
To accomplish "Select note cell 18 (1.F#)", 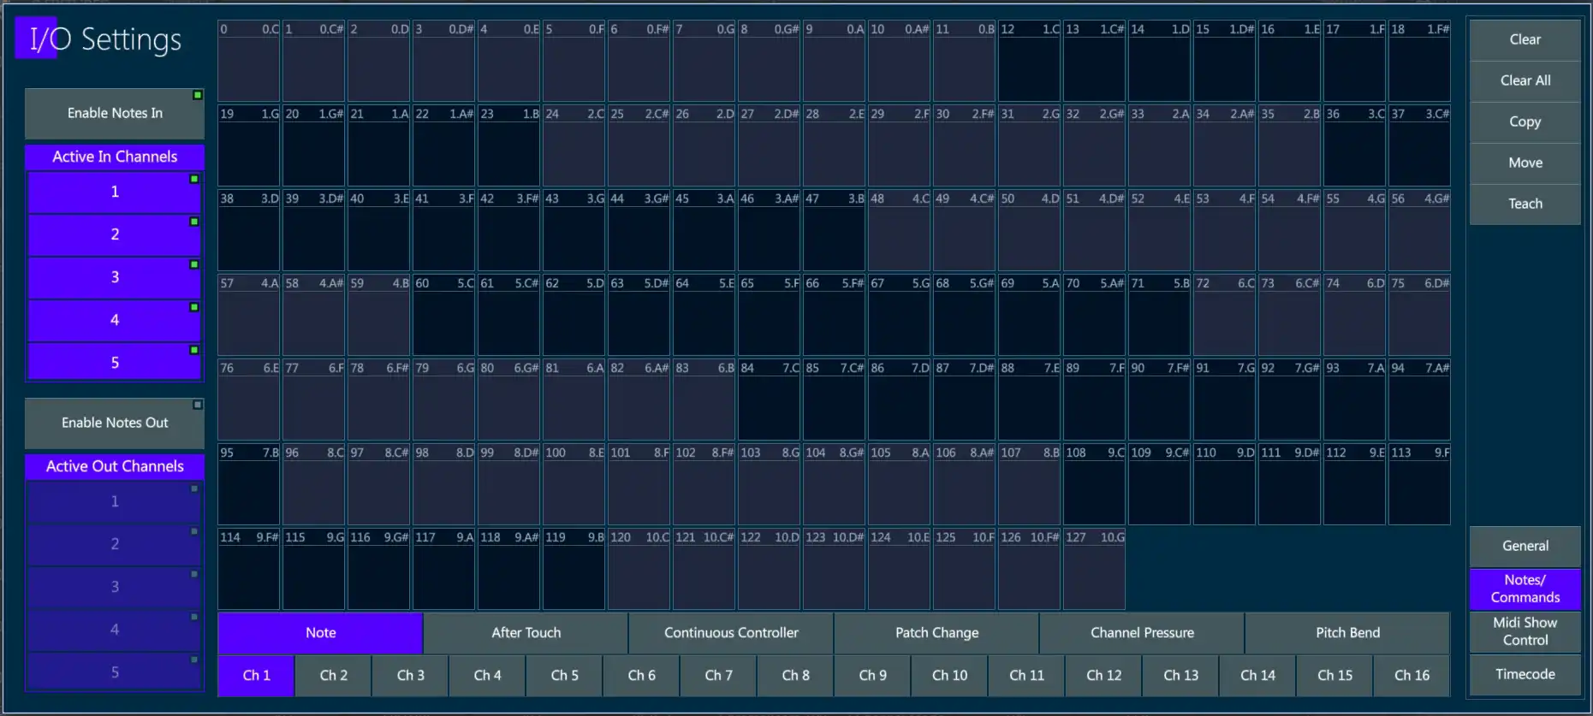I will (x=1420, y=62).
